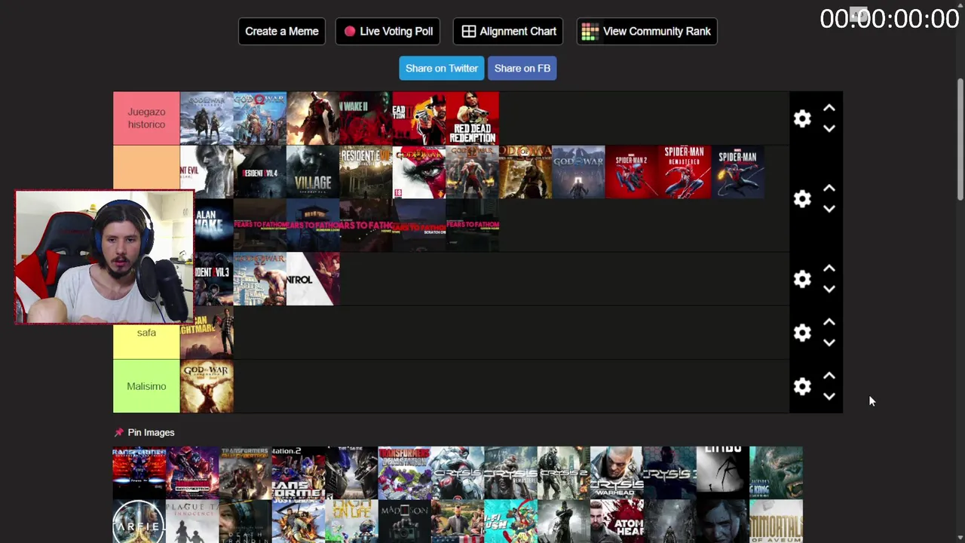The width and height of the screenshot is (965, 543).
Task: Click the Pin Images link
Action: pyautogui.click(x=151, y=432)
